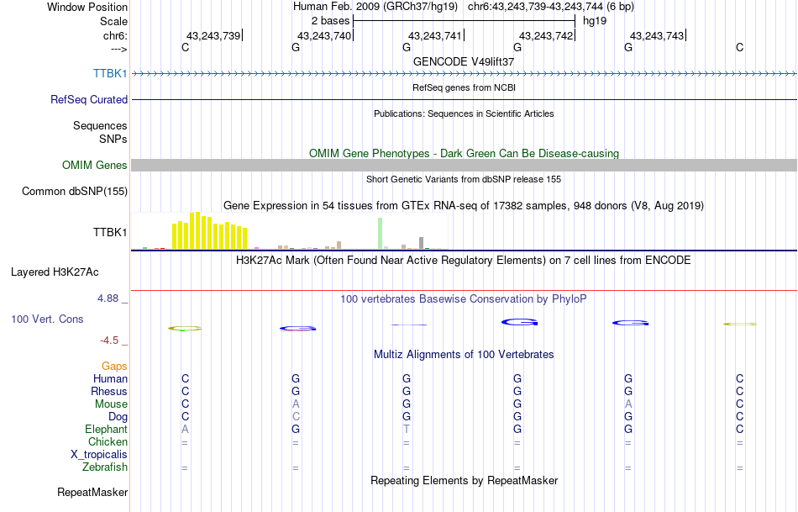Click Publications: Sequences in Scientific Articles title

point(464,113)
